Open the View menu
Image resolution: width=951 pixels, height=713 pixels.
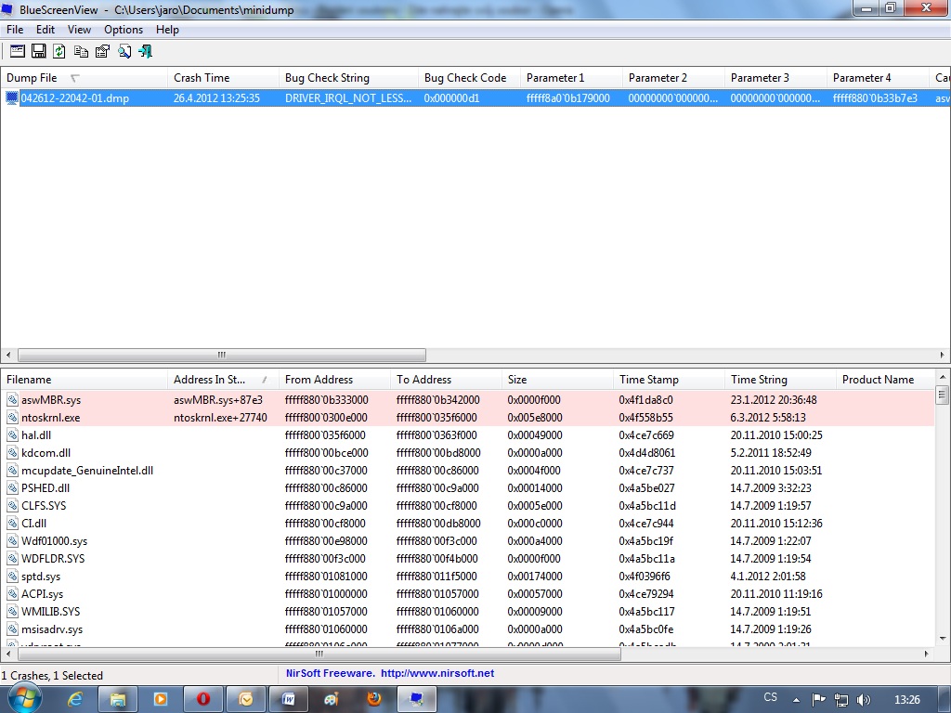(79, 30)
